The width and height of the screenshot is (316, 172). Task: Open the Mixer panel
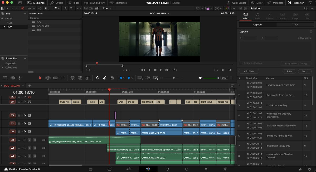pyautogui.click(x=256, y=3)
